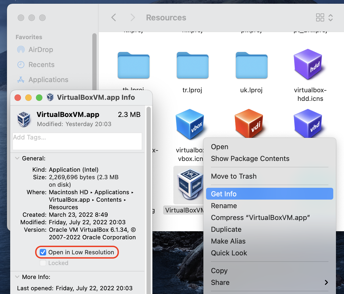Screen dimensions: 344x294
Task: Click the Finder back navigation arrow
Action: pos(114,18)
